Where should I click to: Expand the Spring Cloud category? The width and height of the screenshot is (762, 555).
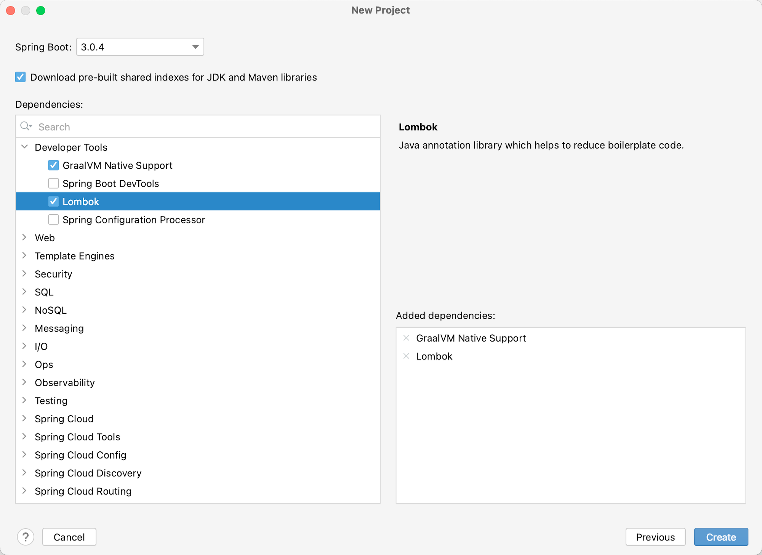[25, 418]
